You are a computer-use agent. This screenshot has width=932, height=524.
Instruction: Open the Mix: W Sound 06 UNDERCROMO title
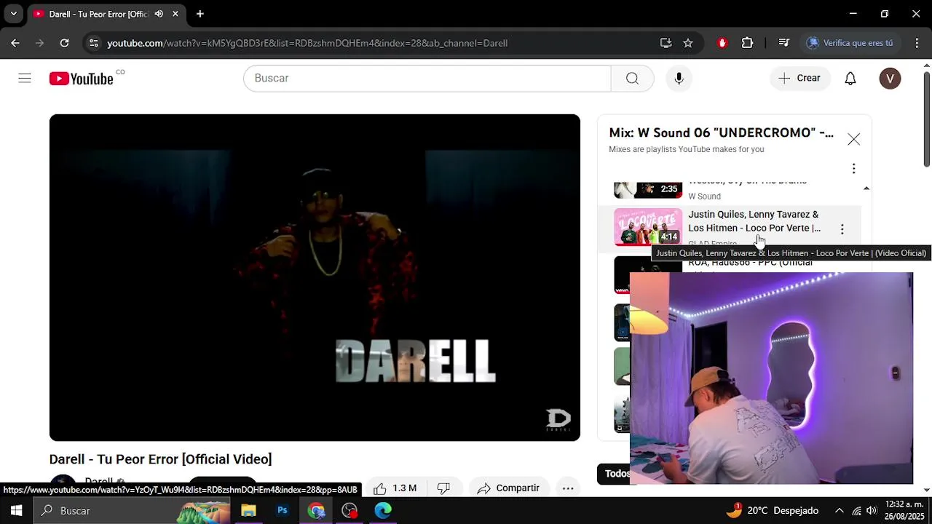(721, 132)
